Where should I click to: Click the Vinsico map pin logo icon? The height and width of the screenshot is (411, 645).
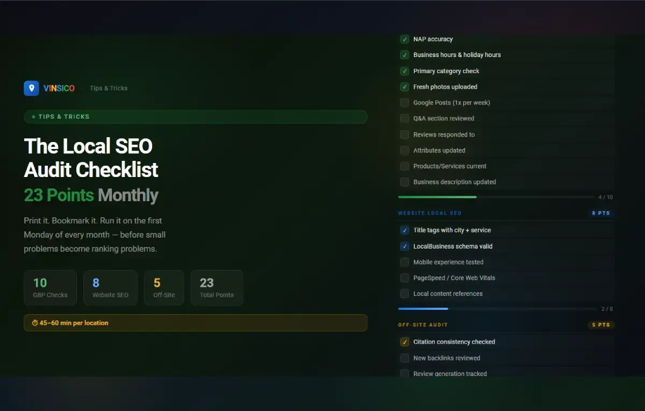point(31,88)
